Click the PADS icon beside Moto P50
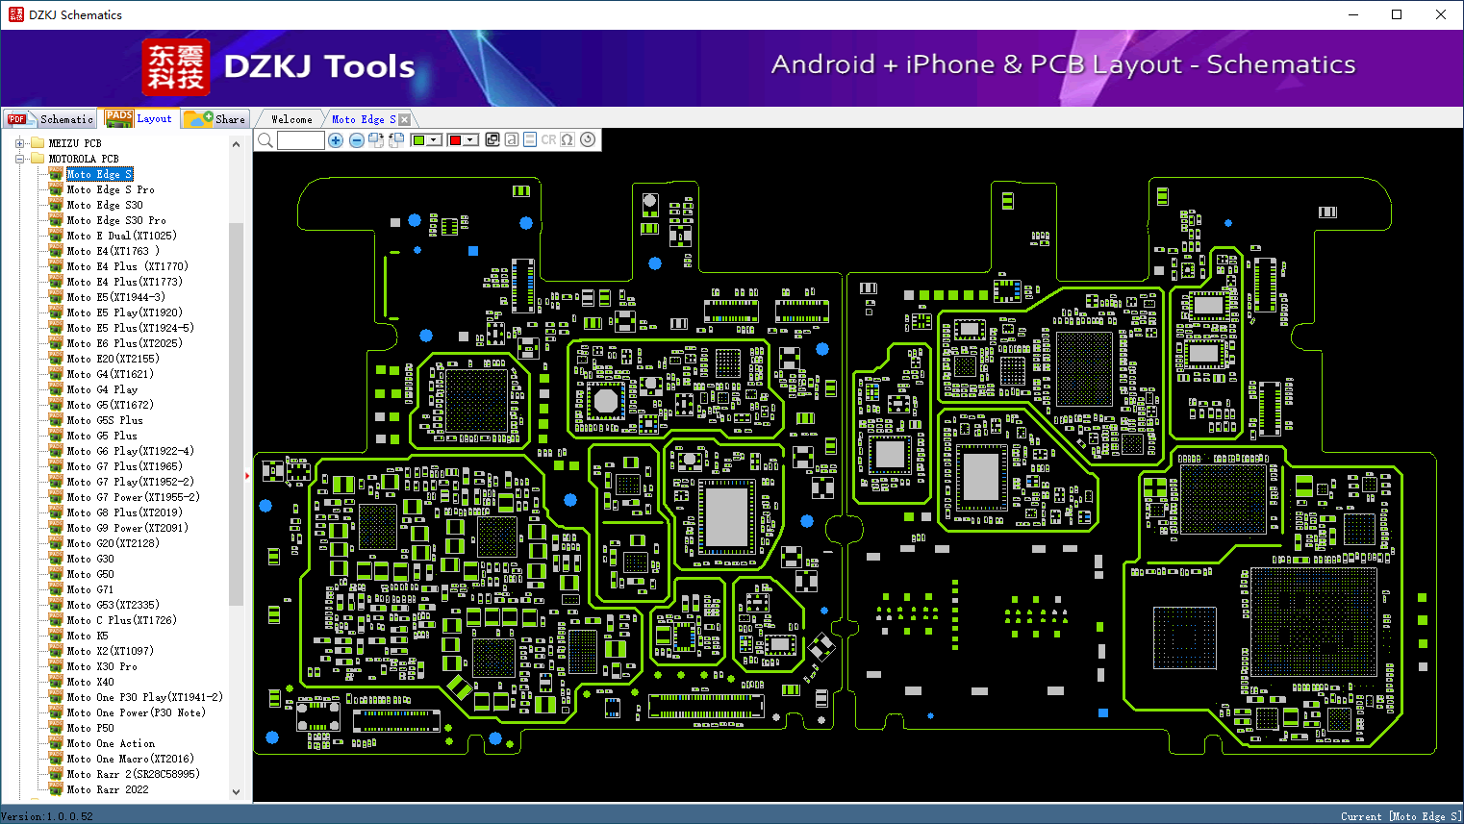1464x824 pixels. click(x=56, y=728)
